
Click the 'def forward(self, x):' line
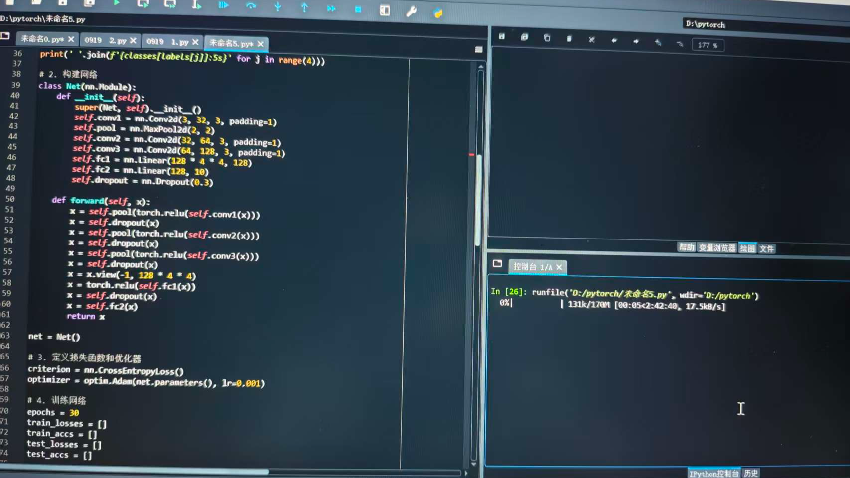point(101,201)
